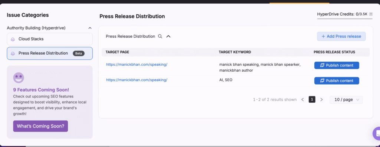The width and height of the screenshot is (380, 147).
Task: Open speaking link in AI, SEO row
Action: pos(137,80)
